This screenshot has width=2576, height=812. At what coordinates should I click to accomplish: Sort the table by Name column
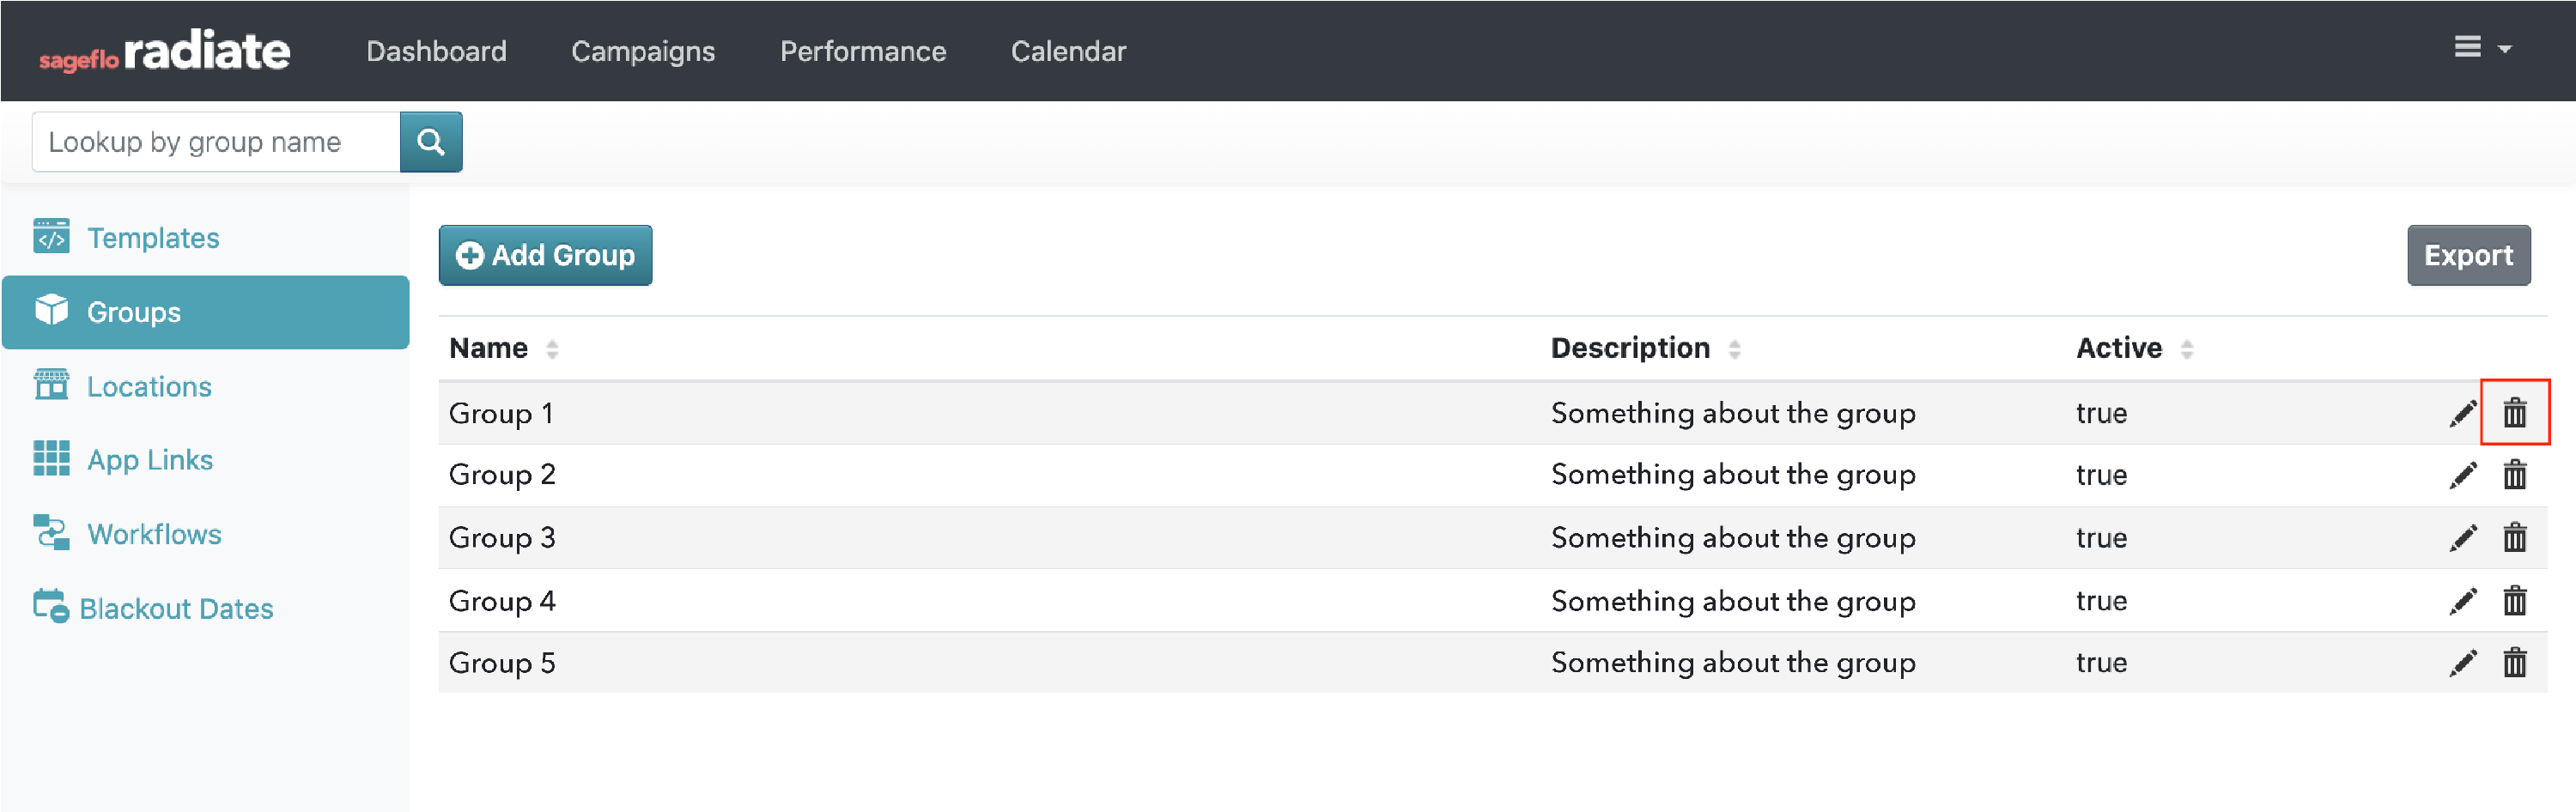[x=551, y=349]
